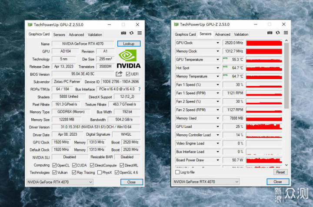Click refresh icon in Sensors window
313x207 pixels.
tap(278, 33)
